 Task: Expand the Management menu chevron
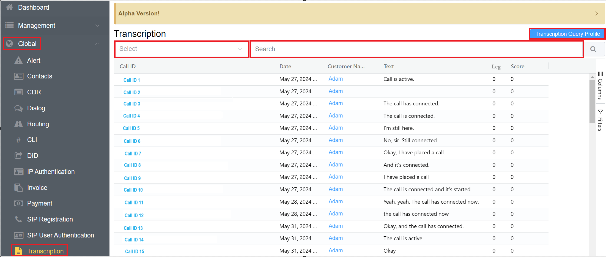click(x=97, y=26)
